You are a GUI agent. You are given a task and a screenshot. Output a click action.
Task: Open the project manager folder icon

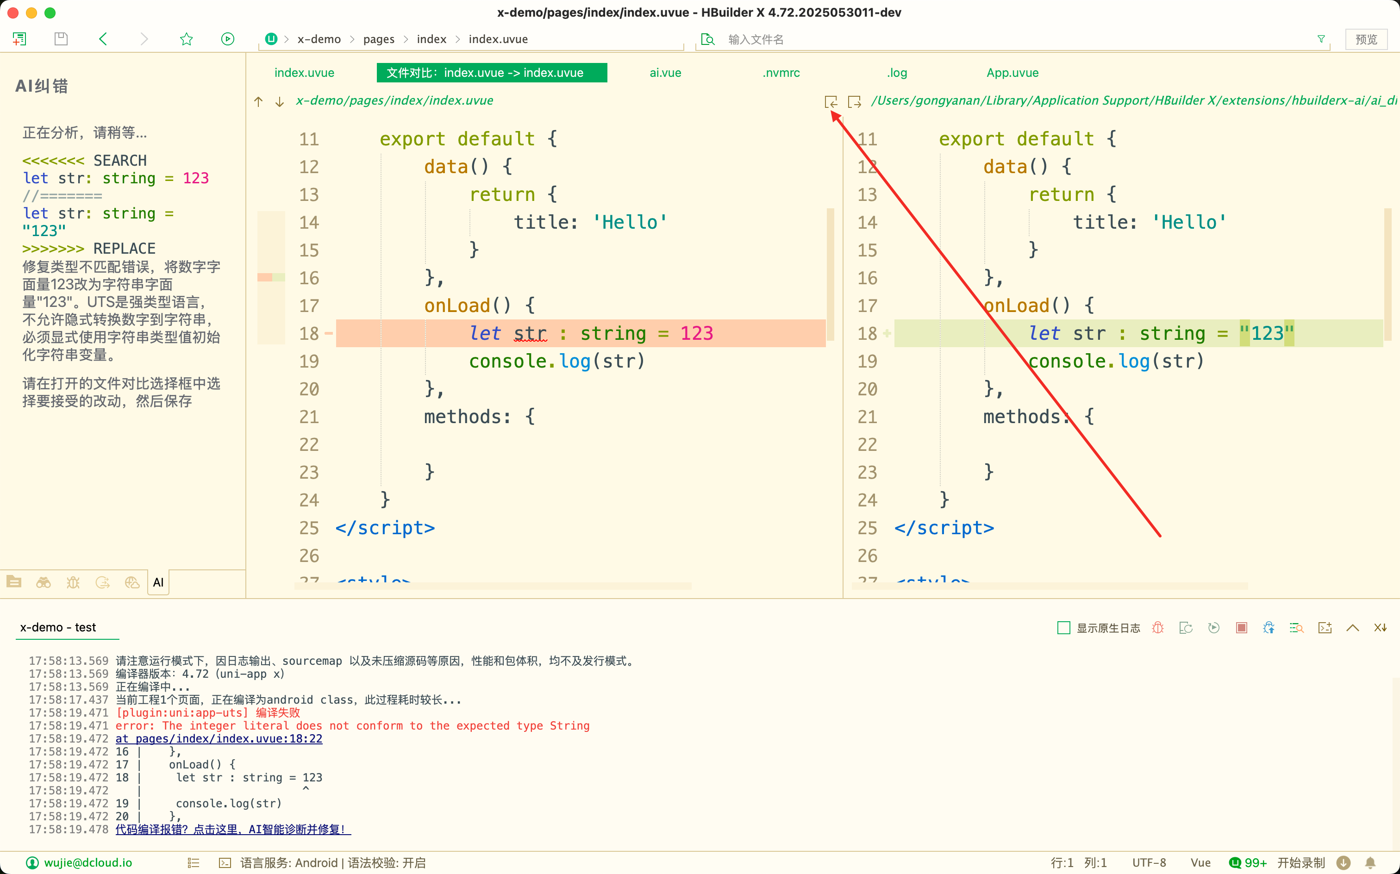pyautogui.click(x=14, y=582)
